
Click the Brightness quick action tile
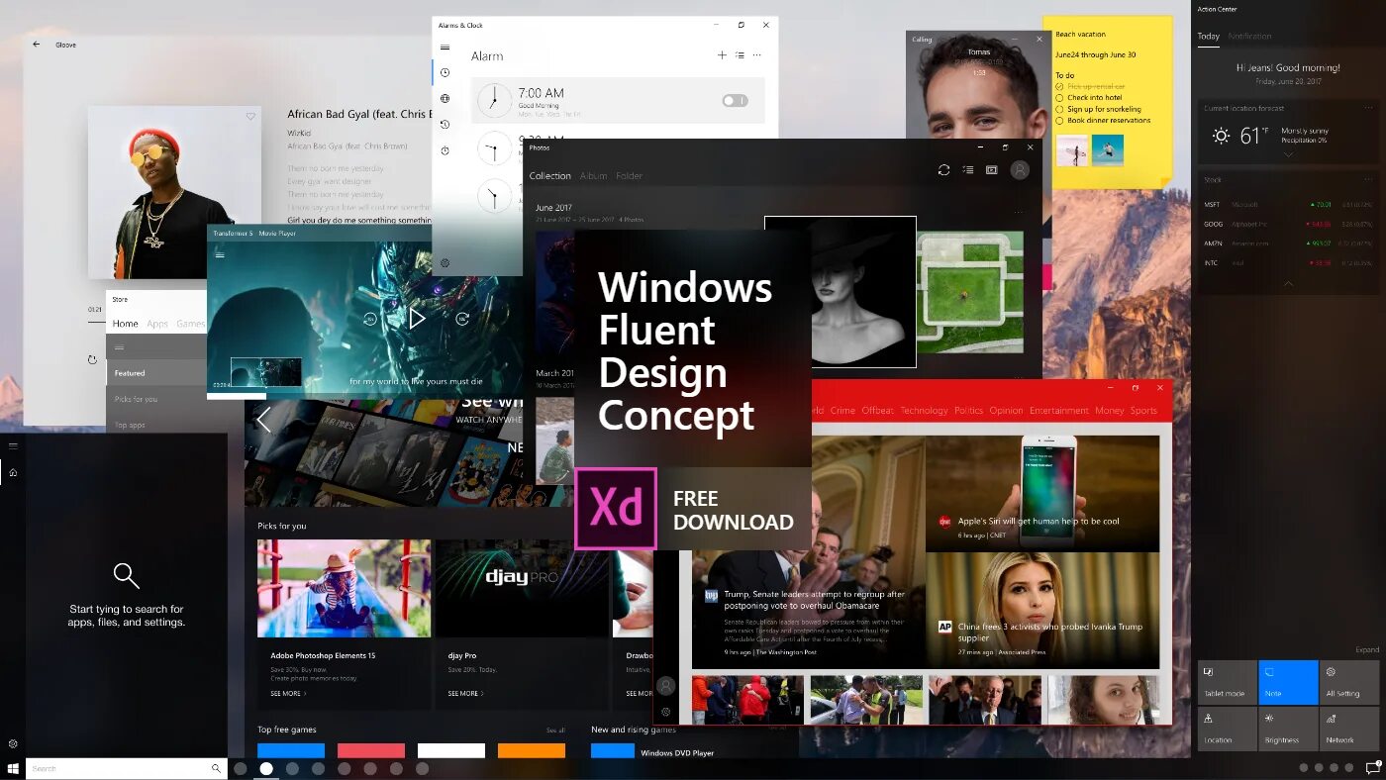pyautogui.click(x=1288, y=729)
